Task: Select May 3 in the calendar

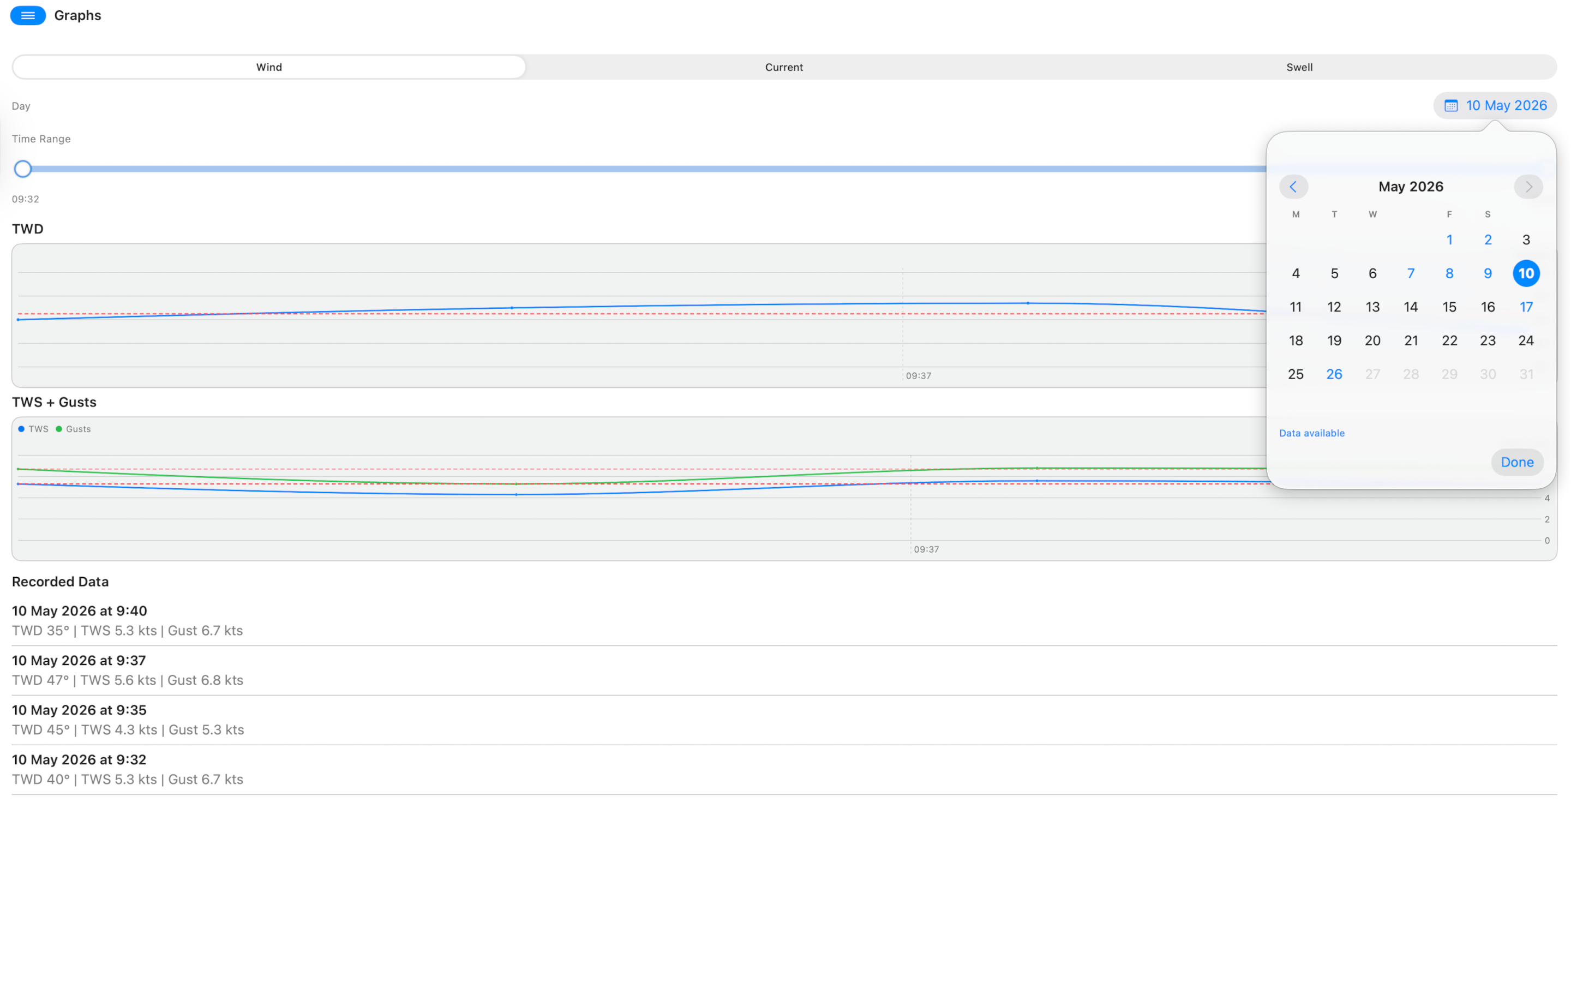Action: pos(1526,239)
